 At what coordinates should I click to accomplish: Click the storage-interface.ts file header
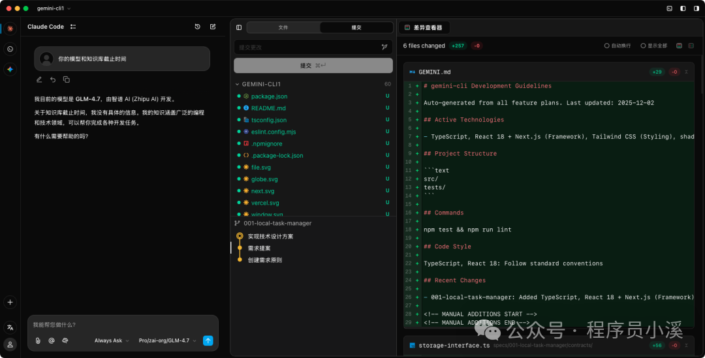tap(548, 346)
